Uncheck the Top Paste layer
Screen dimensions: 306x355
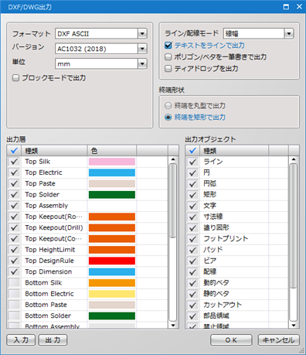[14, 184]
